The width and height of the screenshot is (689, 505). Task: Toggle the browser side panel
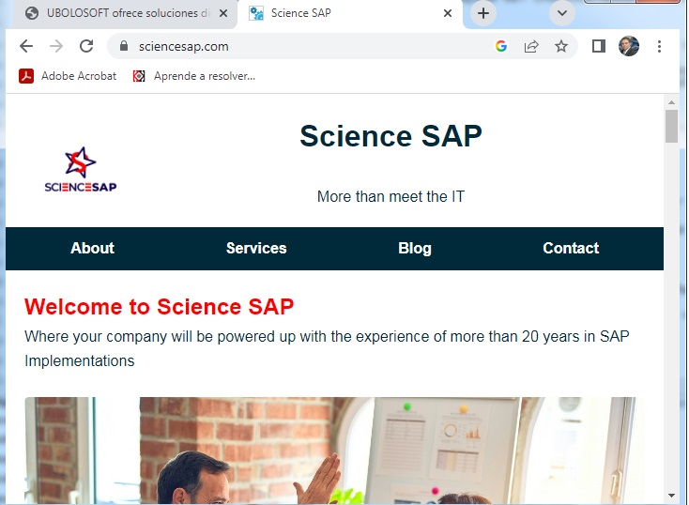599,46
